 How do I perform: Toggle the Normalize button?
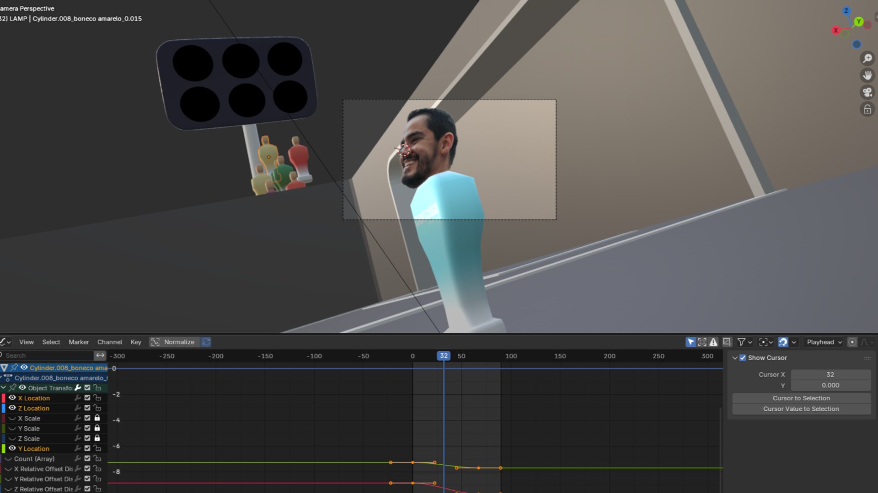pos(174,342)
